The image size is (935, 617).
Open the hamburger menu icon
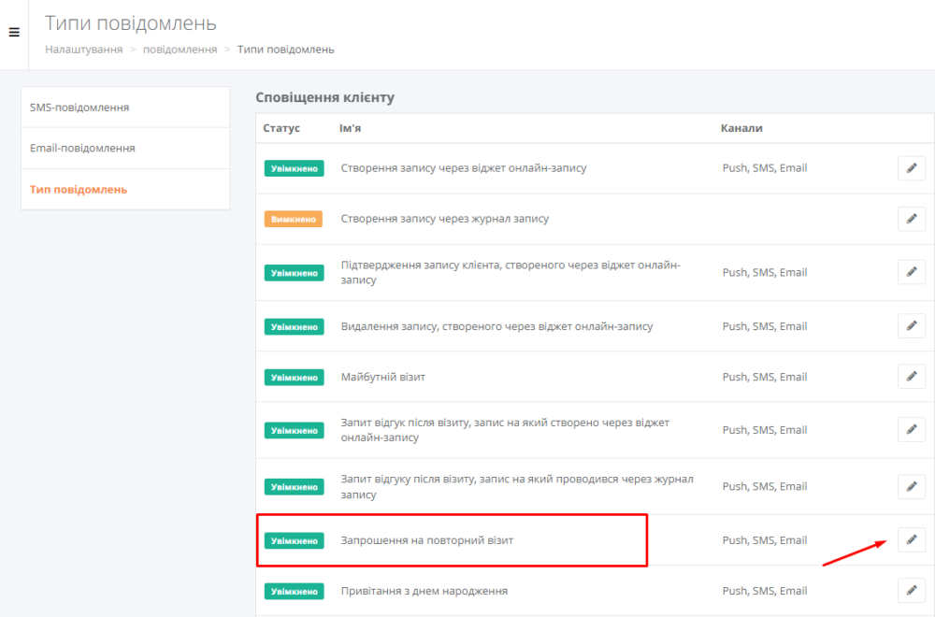click(14, 32)
